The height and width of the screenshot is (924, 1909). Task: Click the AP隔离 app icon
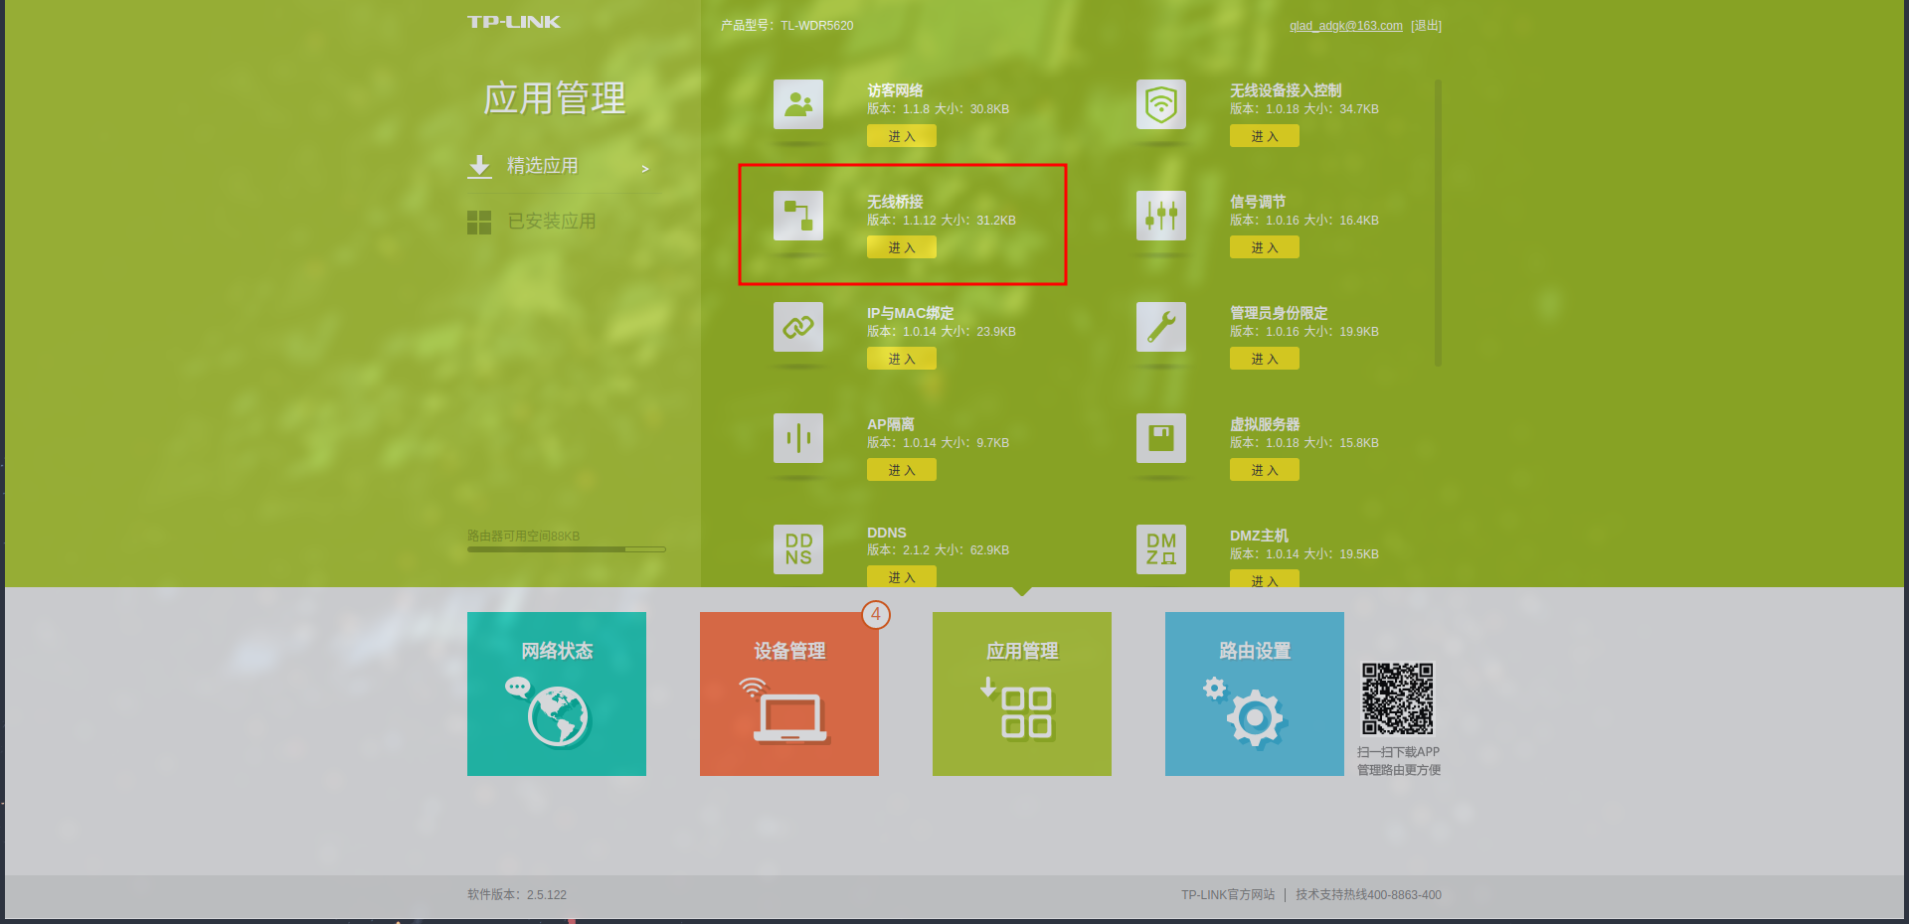click(798, 438)
